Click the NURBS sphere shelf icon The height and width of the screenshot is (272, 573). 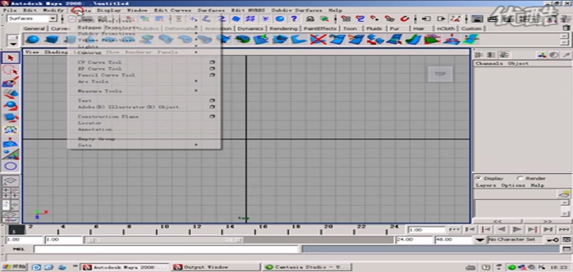pyautogui.click(x=31, y=39)
